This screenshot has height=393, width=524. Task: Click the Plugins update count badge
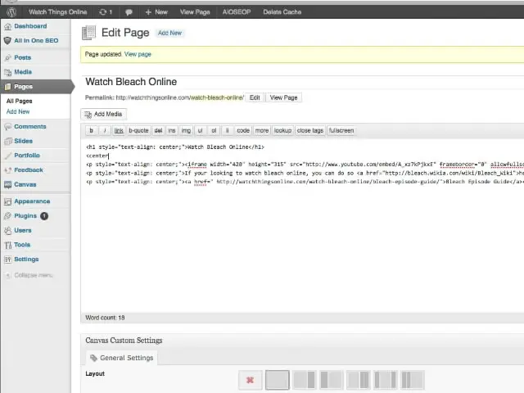(x=44, y=216)
